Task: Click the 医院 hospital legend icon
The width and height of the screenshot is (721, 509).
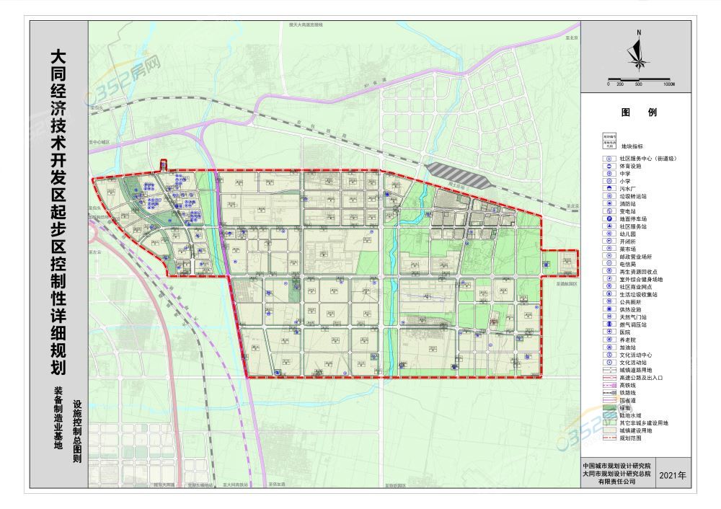Action: coord(609,332)
